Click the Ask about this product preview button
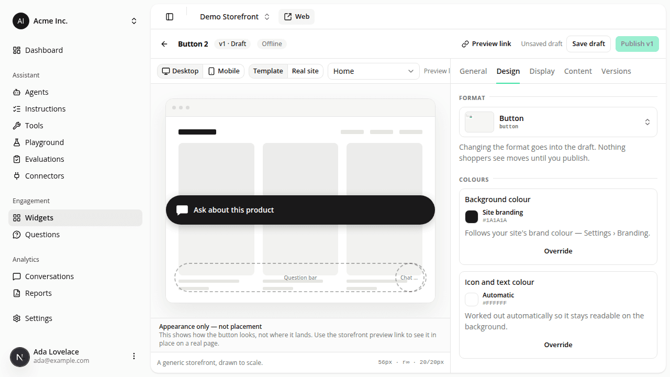 pos(300,210)
